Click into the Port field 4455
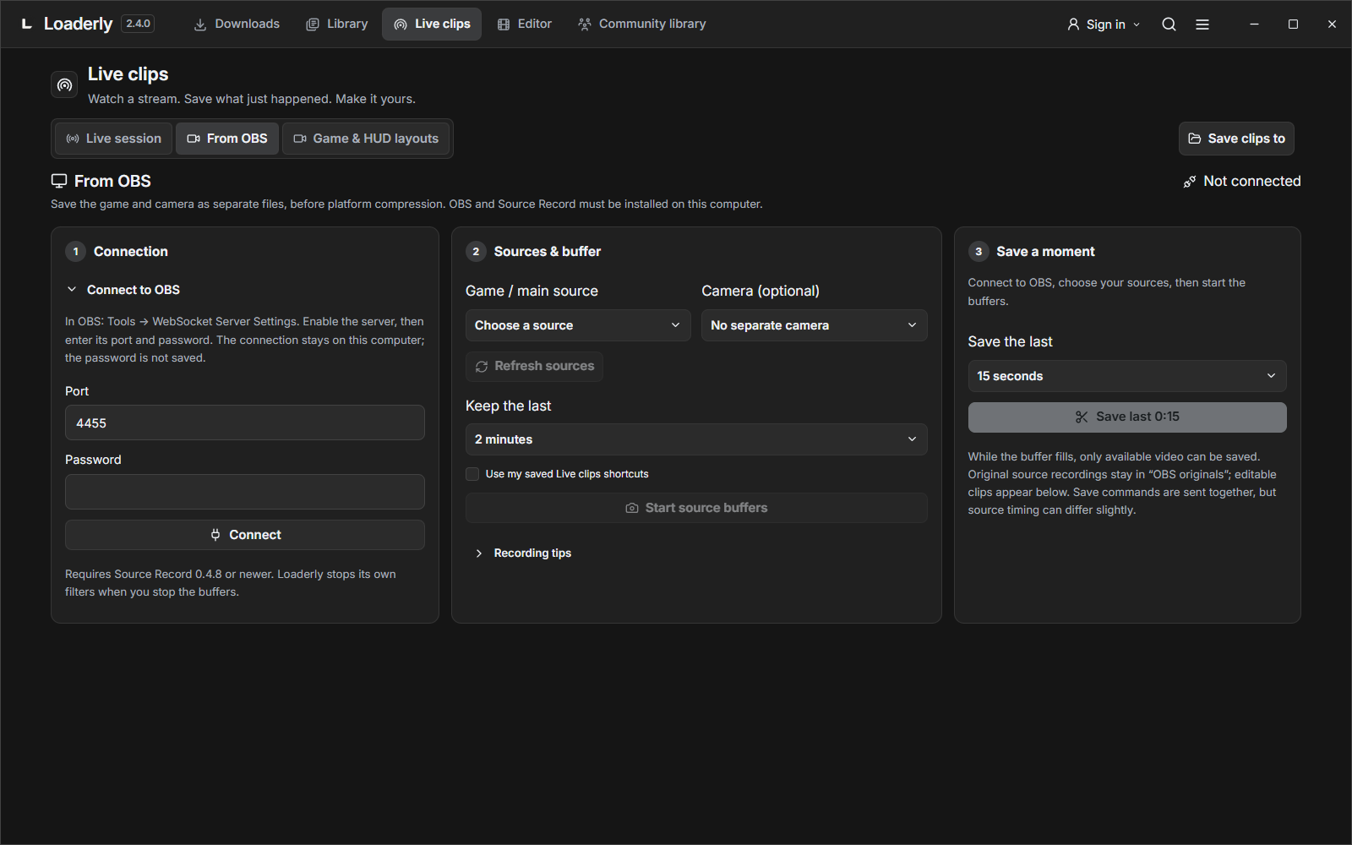 (x=245, y=422)
